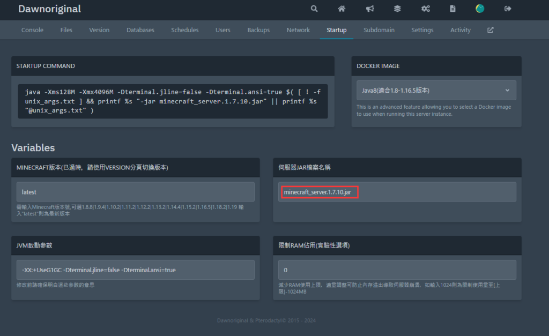Click the RAM limit field showing 0
Viewport: 549px width, 336px height.
click(x=397, y=270)
